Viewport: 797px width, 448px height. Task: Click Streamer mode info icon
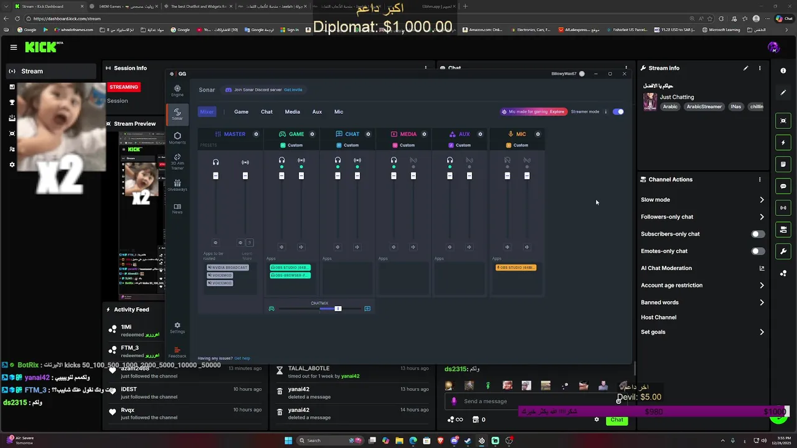[605, 112]
